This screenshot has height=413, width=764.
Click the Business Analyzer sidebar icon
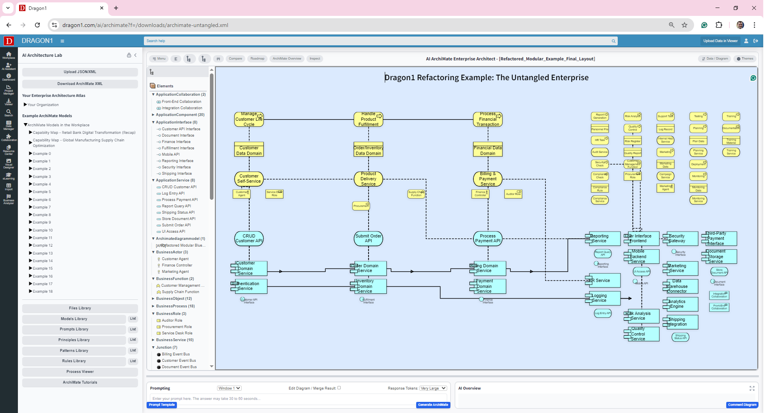tap(9, 199)
